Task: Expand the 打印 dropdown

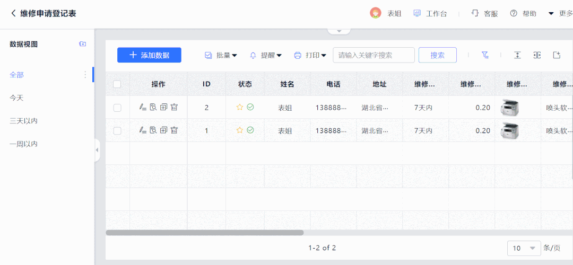Action: (310, 55)
